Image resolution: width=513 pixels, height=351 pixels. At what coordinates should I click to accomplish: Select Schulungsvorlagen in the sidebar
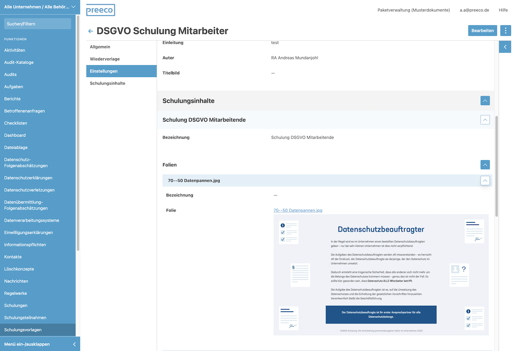point(38,330)
